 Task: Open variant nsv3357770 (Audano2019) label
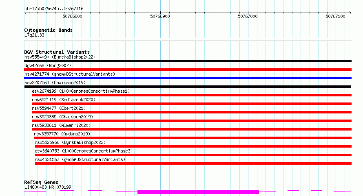point(62,134)
